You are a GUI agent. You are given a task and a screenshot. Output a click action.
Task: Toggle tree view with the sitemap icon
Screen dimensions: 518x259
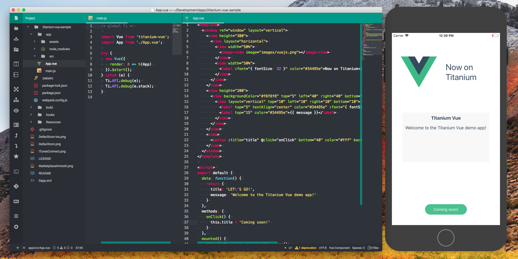pyautogui.click(x=16, y=100)
